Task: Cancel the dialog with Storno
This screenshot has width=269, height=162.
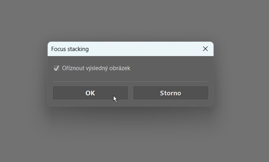Action: (171, 93)
